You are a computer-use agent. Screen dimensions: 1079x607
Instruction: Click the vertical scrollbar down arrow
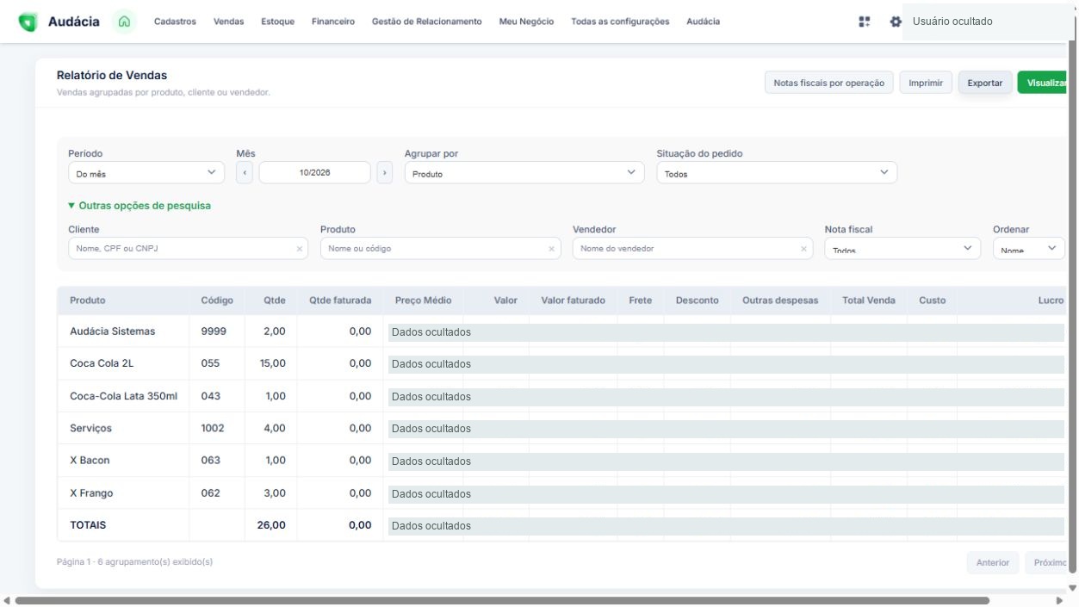pyautogui.click(x=1072, y=588)
